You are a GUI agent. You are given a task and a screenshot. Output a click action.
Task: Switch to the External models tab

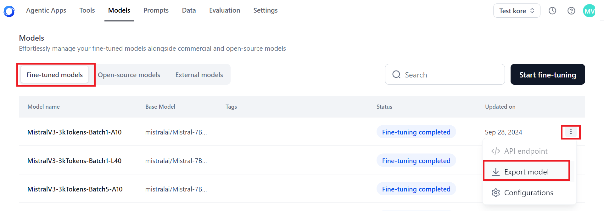pyautogui.click(x=199, y=75)
